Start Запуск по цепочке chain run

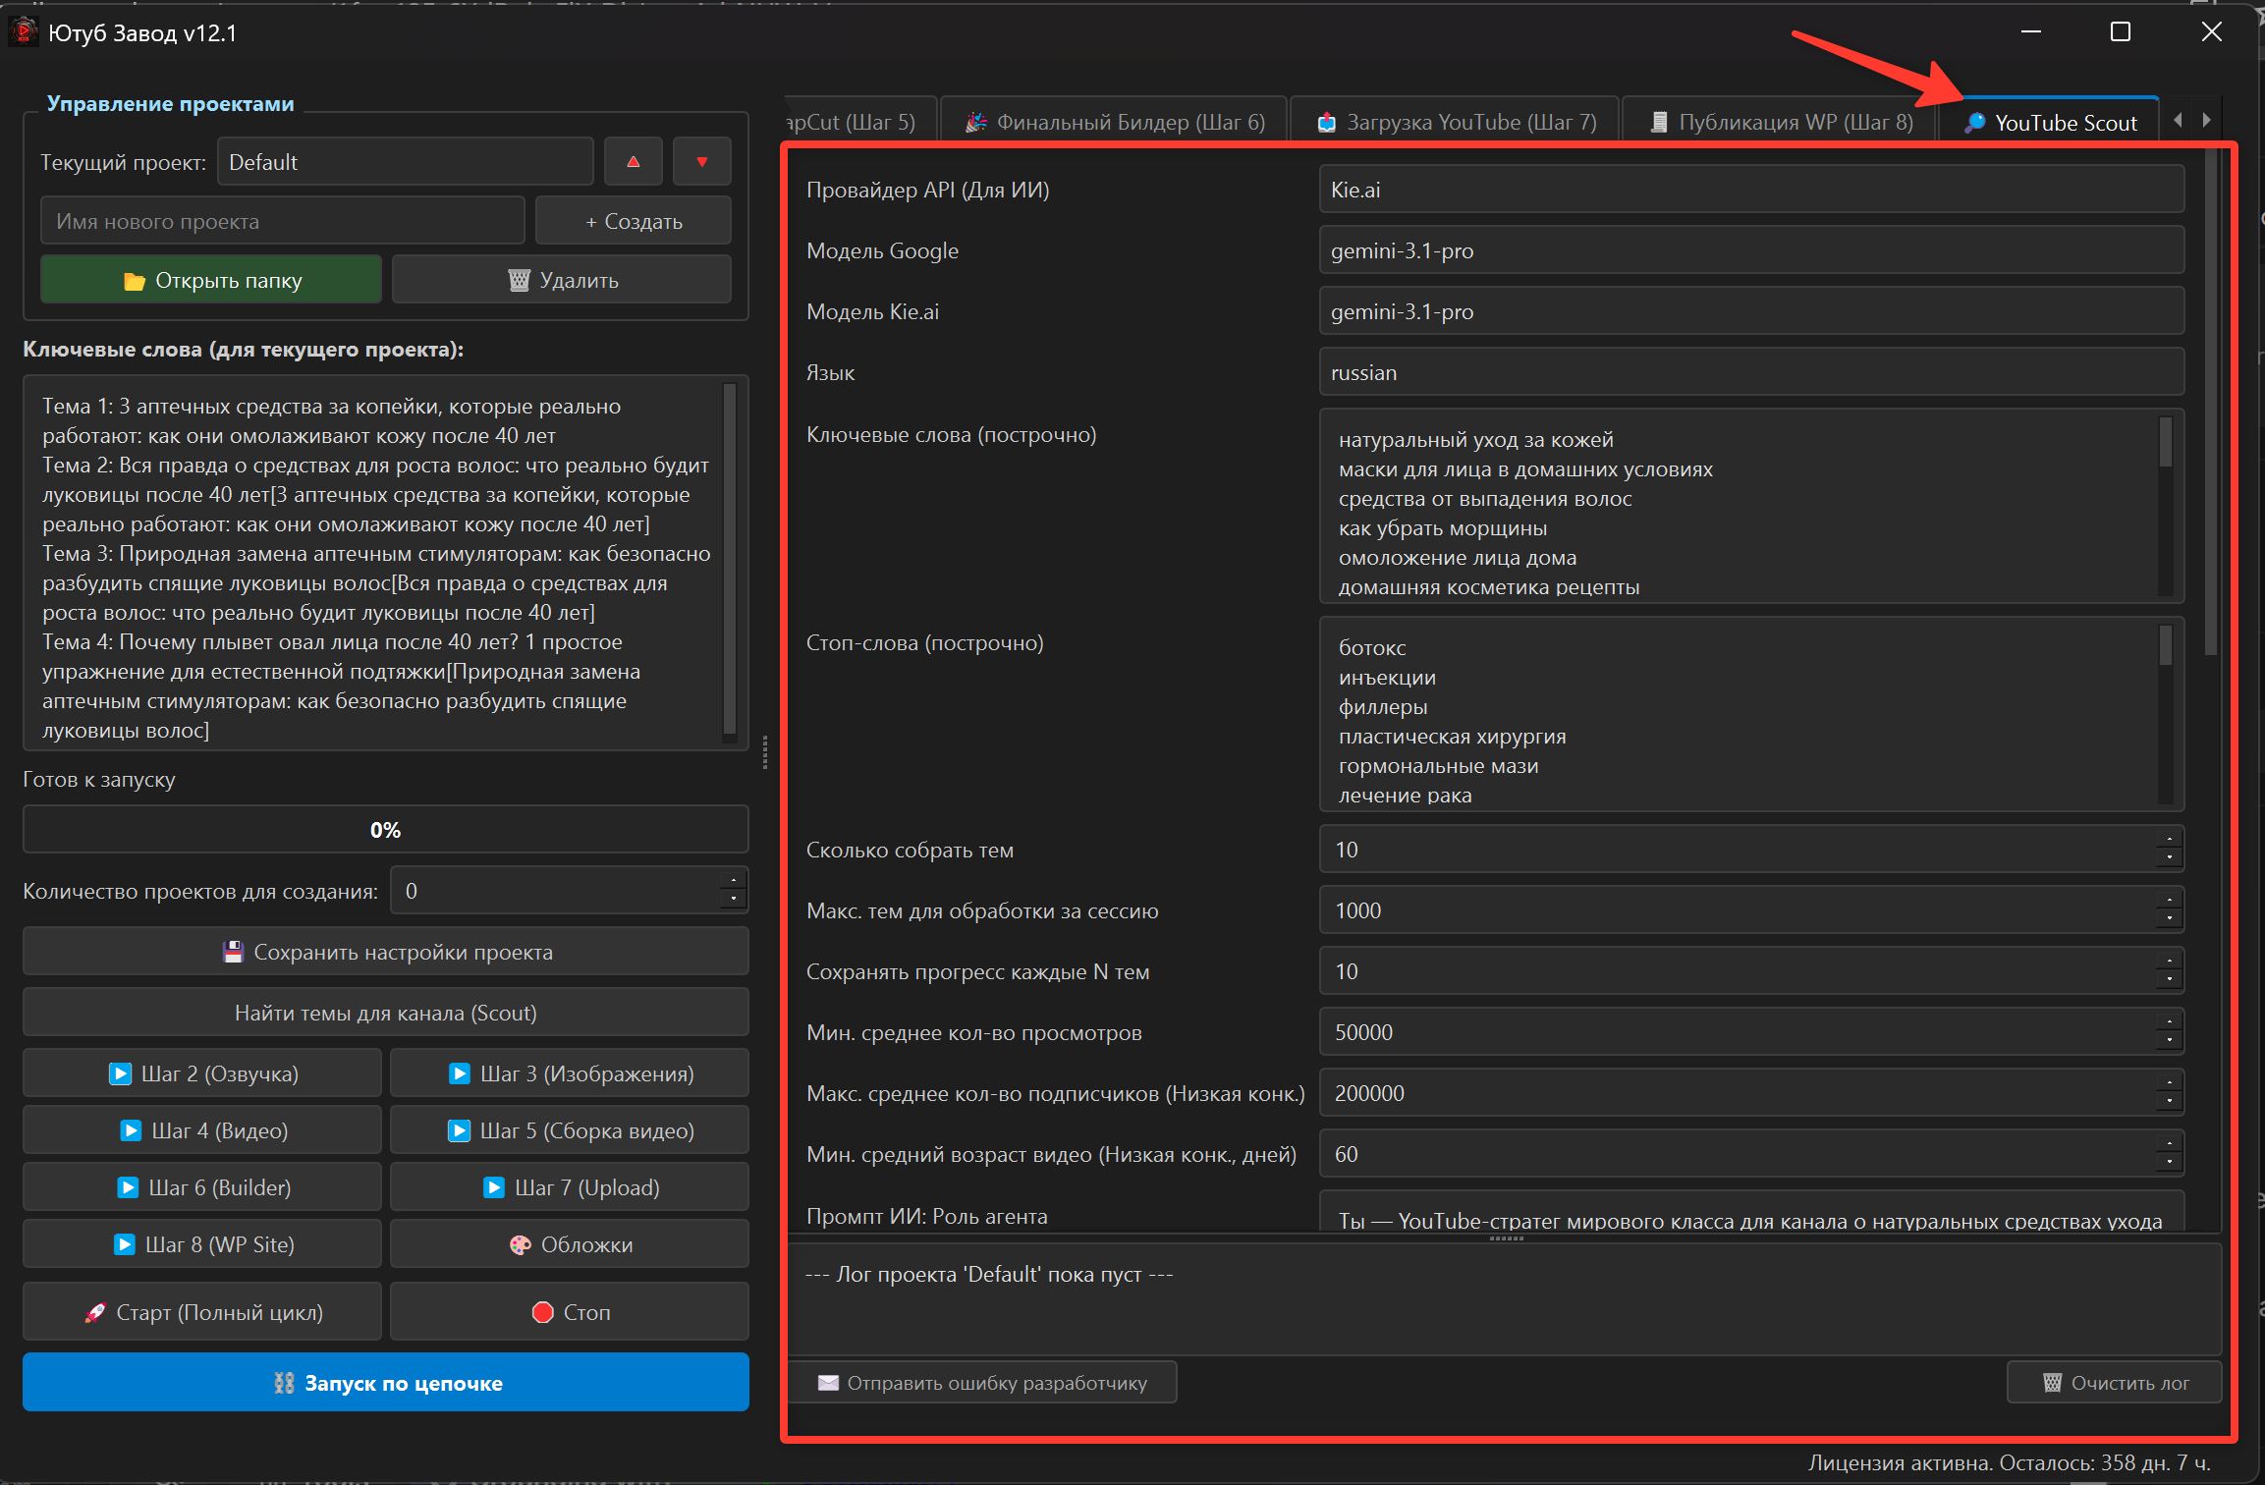(386, 1383)
